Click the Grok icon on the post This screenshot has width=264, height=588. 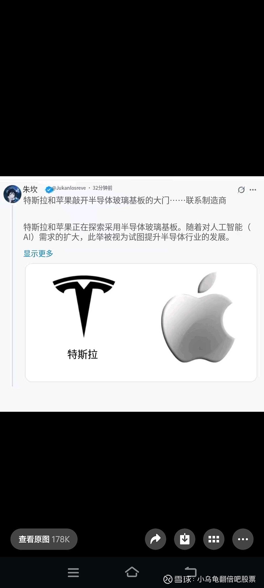click(x=241, y=189)
